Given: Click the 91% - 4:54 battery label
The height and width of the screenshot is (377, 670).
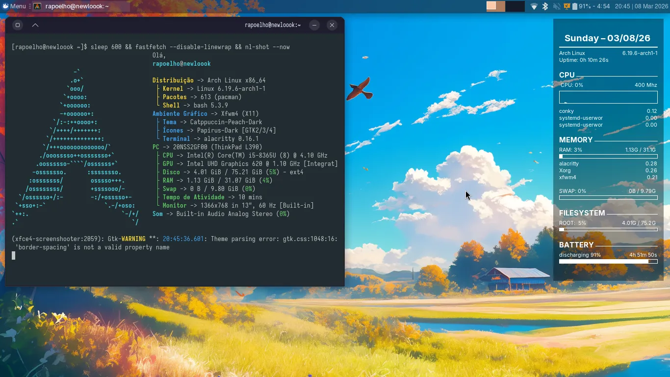Looking at the screenshot, I should 594,6.
